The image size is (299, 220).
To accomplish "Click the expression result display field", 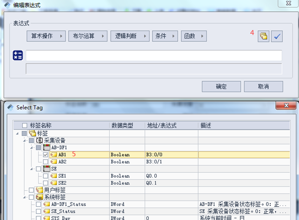I will point(154,69).
